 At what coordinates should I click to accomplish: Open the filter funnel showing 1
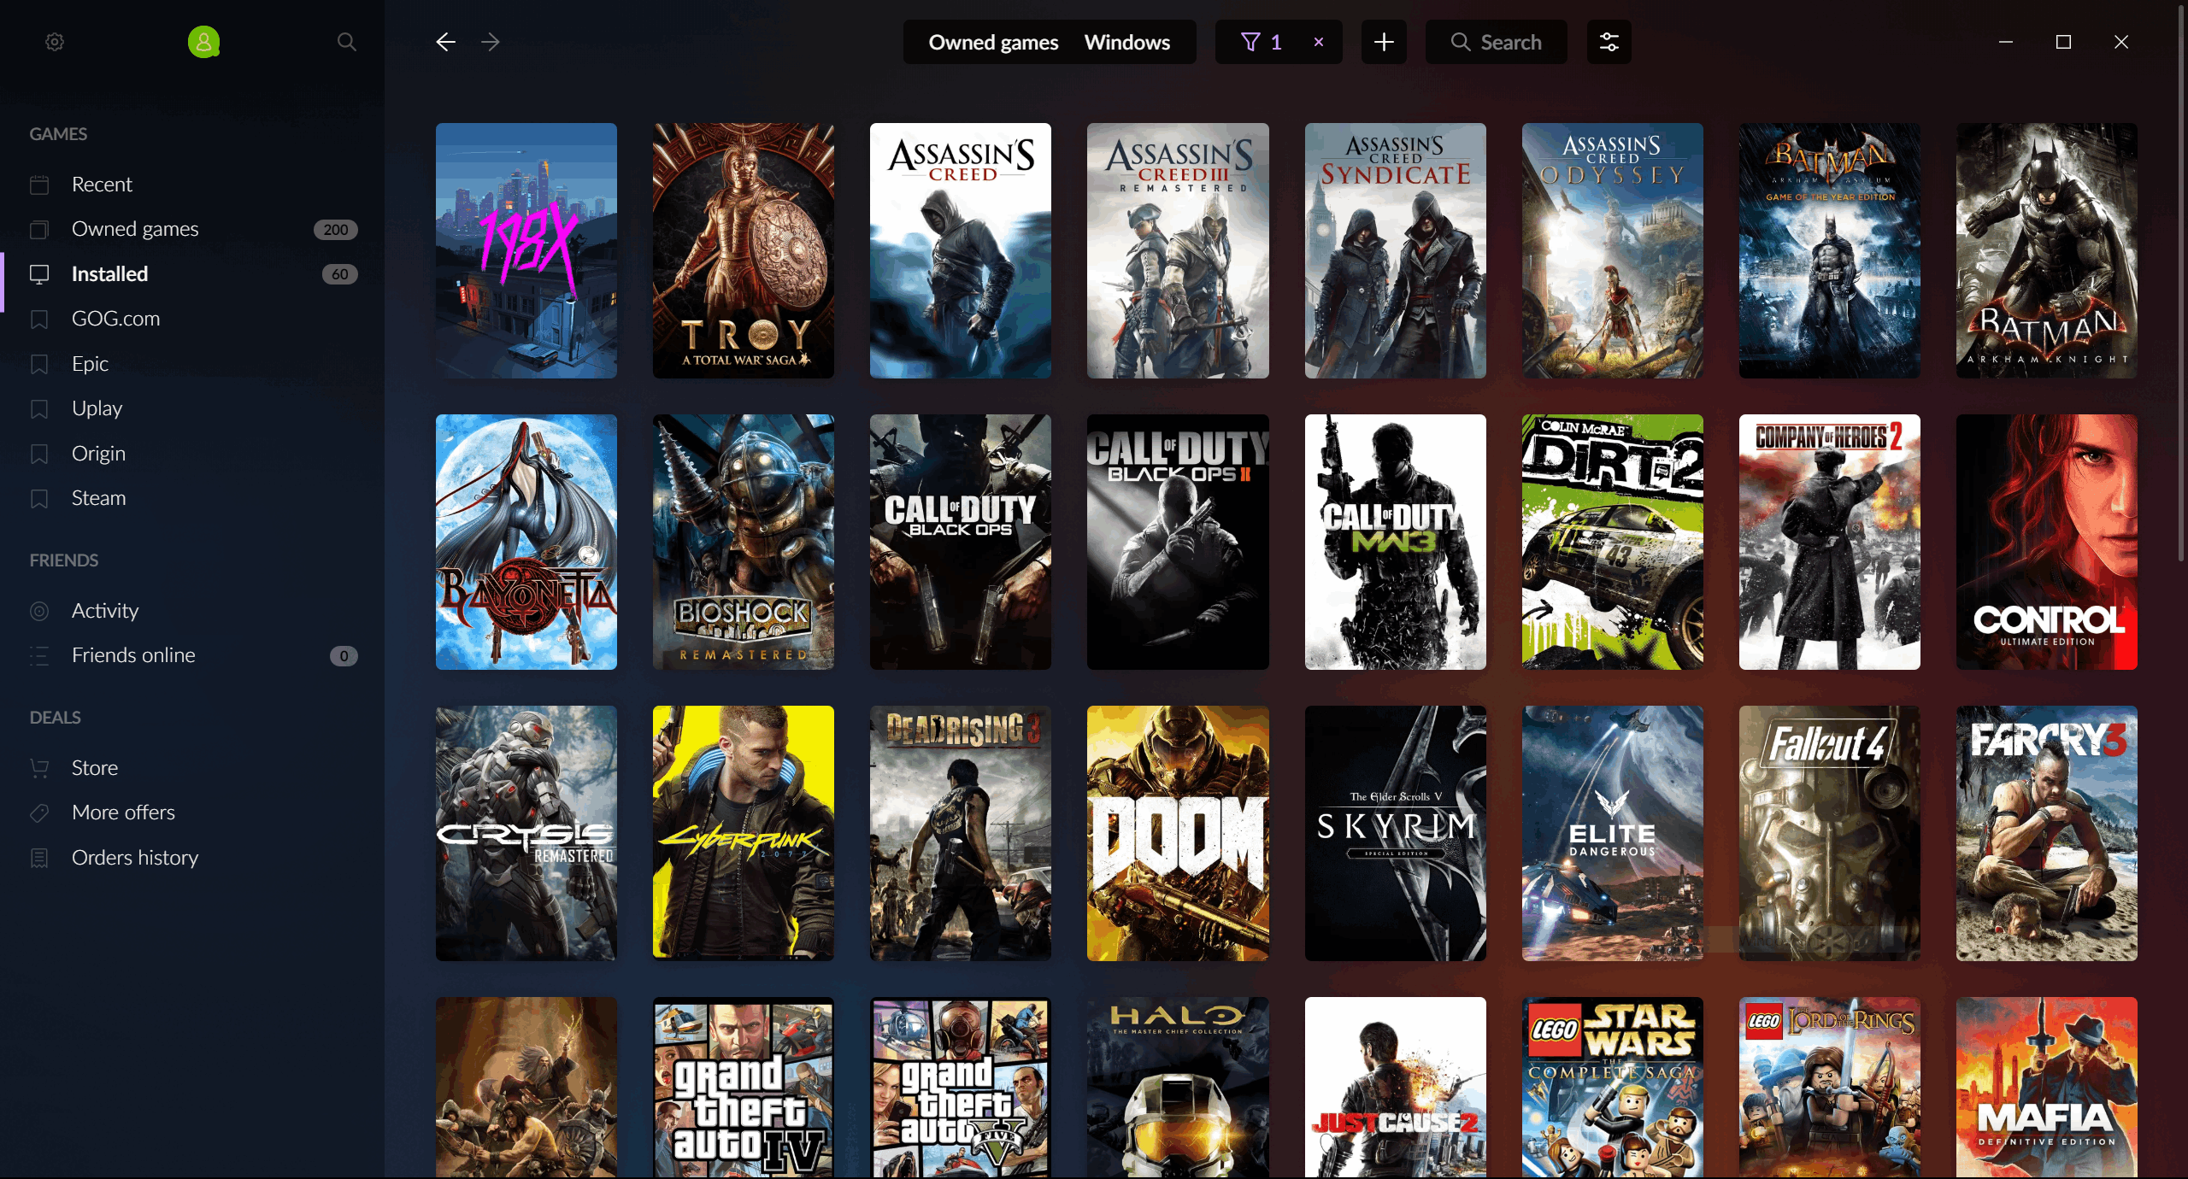[1262, 42]
